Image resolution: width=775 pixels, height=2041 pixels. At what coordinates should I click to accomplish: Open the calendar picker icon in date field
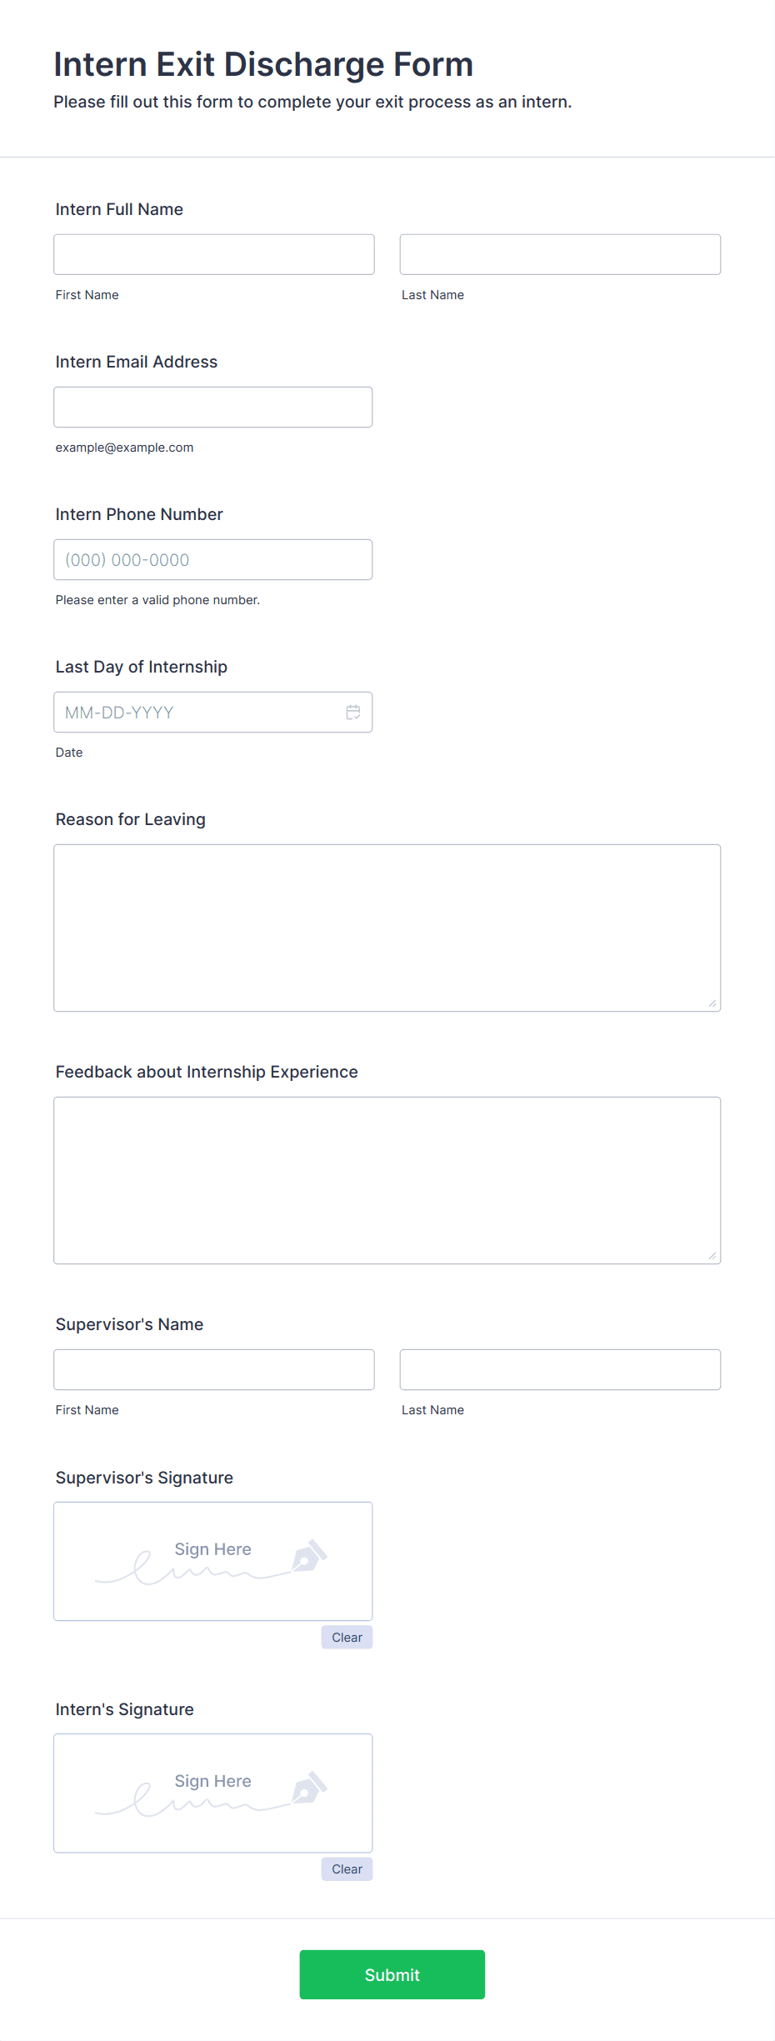353,713
